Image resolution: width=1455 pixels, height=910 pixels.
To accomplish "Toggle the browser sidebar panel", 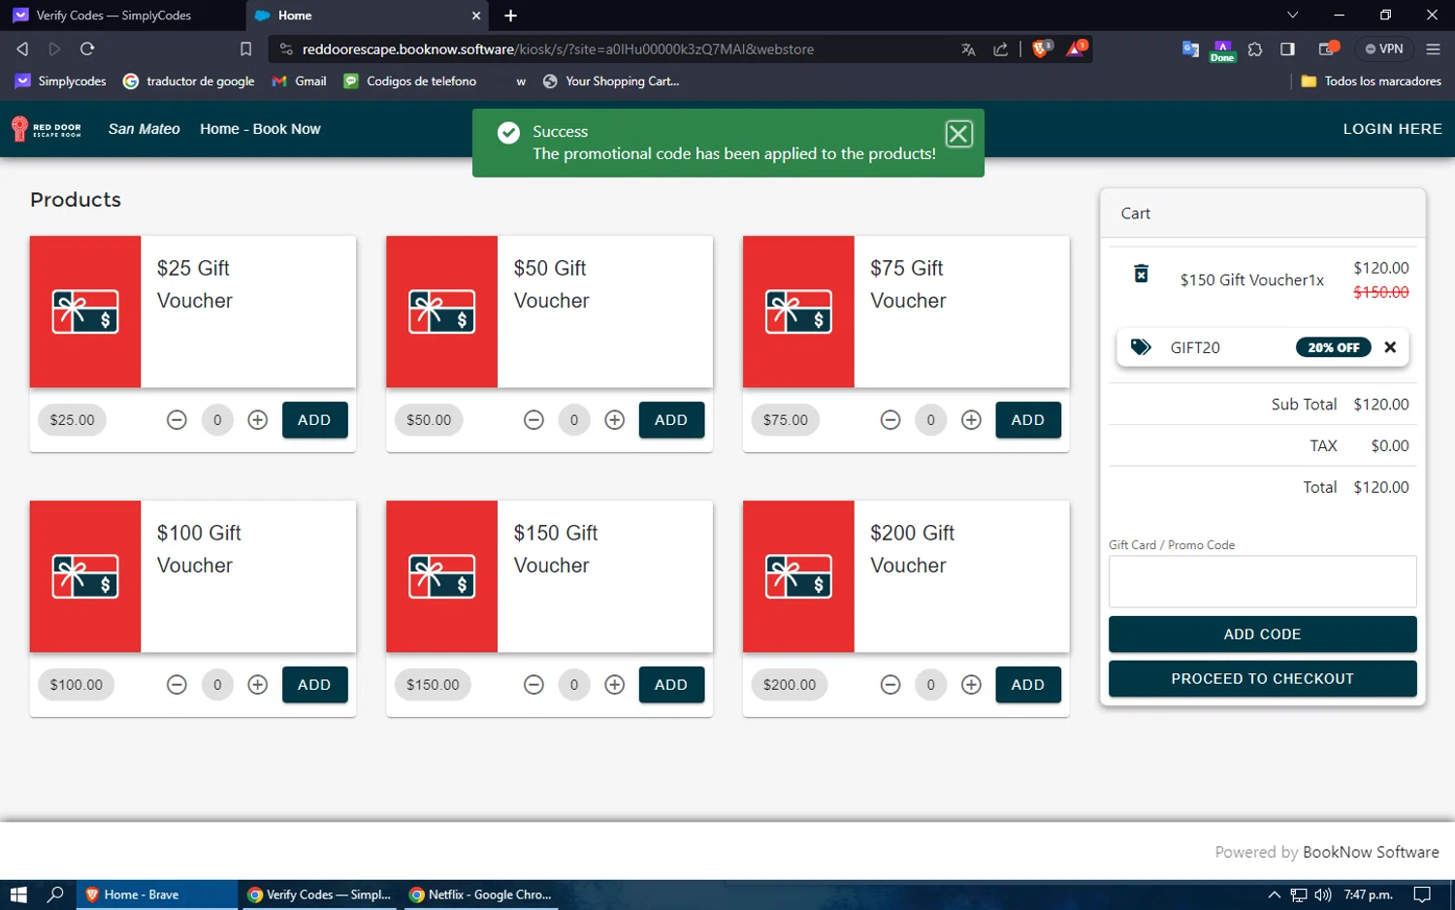I will click(1288, 49).
